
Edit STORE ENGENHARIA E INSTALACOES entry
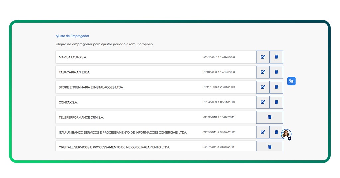tap(263, 87)
